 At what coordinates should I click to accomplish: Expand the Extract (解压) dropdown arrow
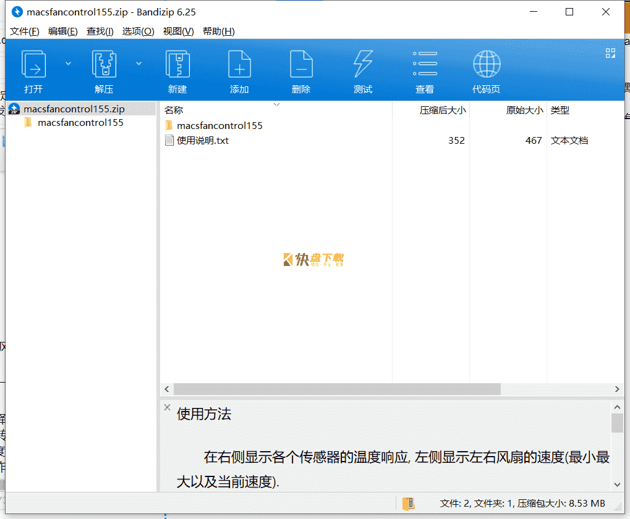(x=138, y=64)
